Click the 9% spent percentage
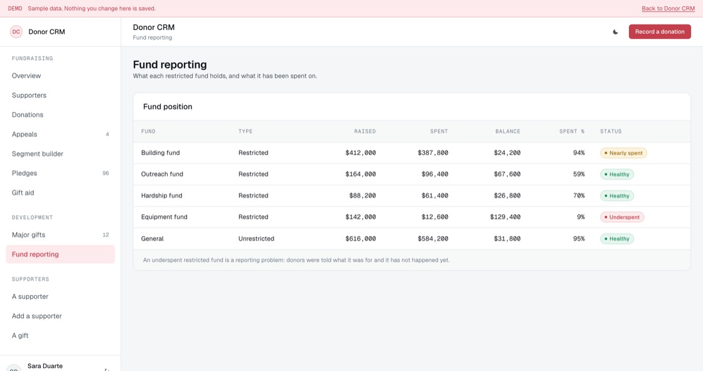Viewport: 703px width, 371px height. [581, 217]
